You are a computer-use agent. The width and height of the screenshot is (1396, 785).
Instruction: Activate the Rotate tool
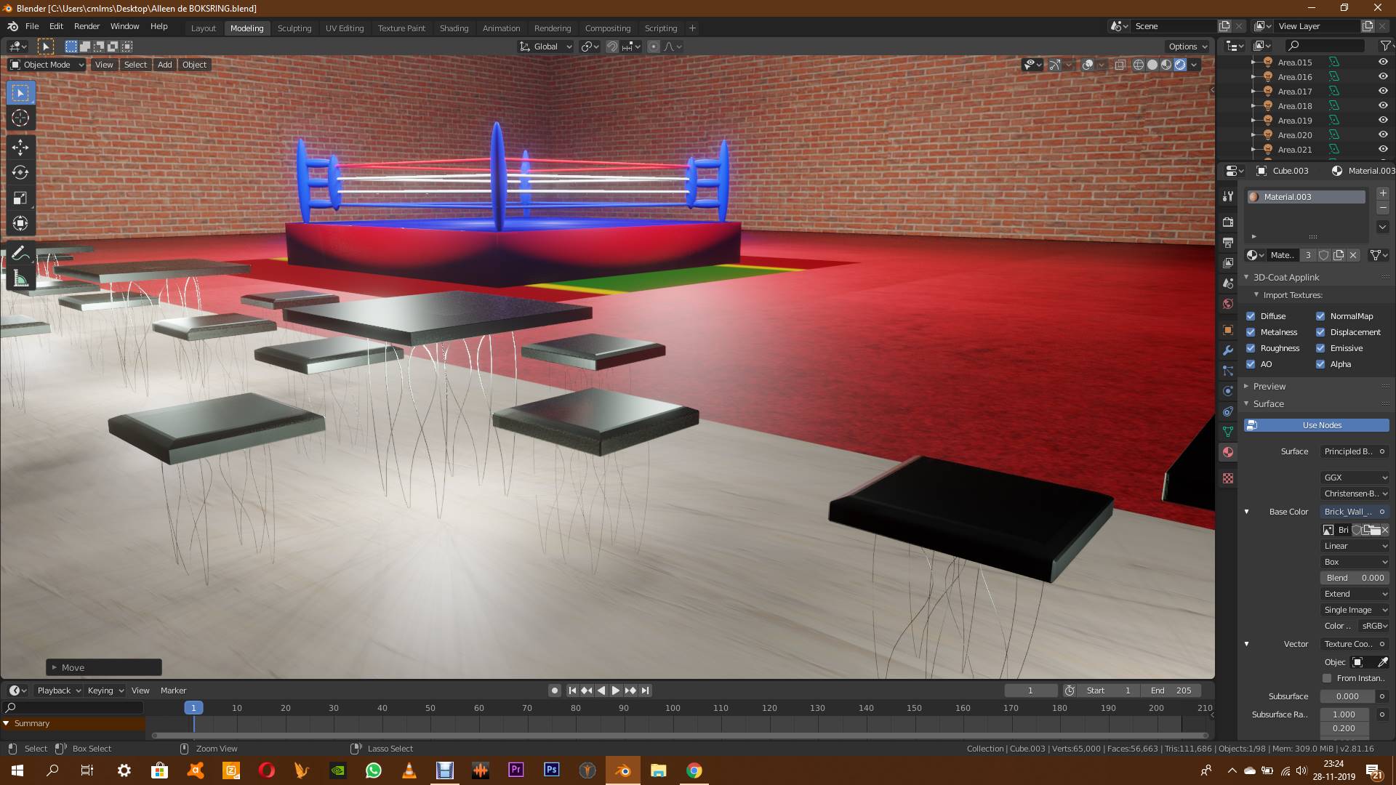pos(20,173)
